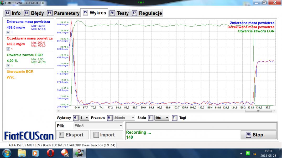Click the chart scrollbar left arrow
This screenshot has width=282, height=158.
point(59,111)
